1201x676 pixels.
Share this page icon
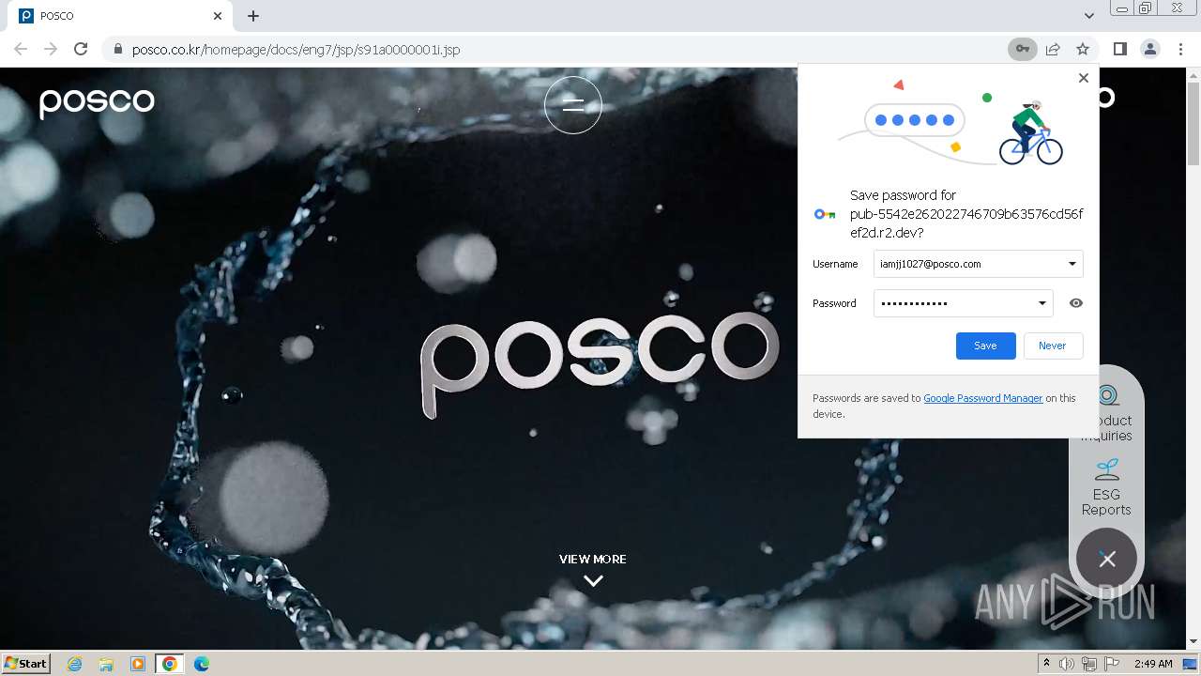point(1053,49)
